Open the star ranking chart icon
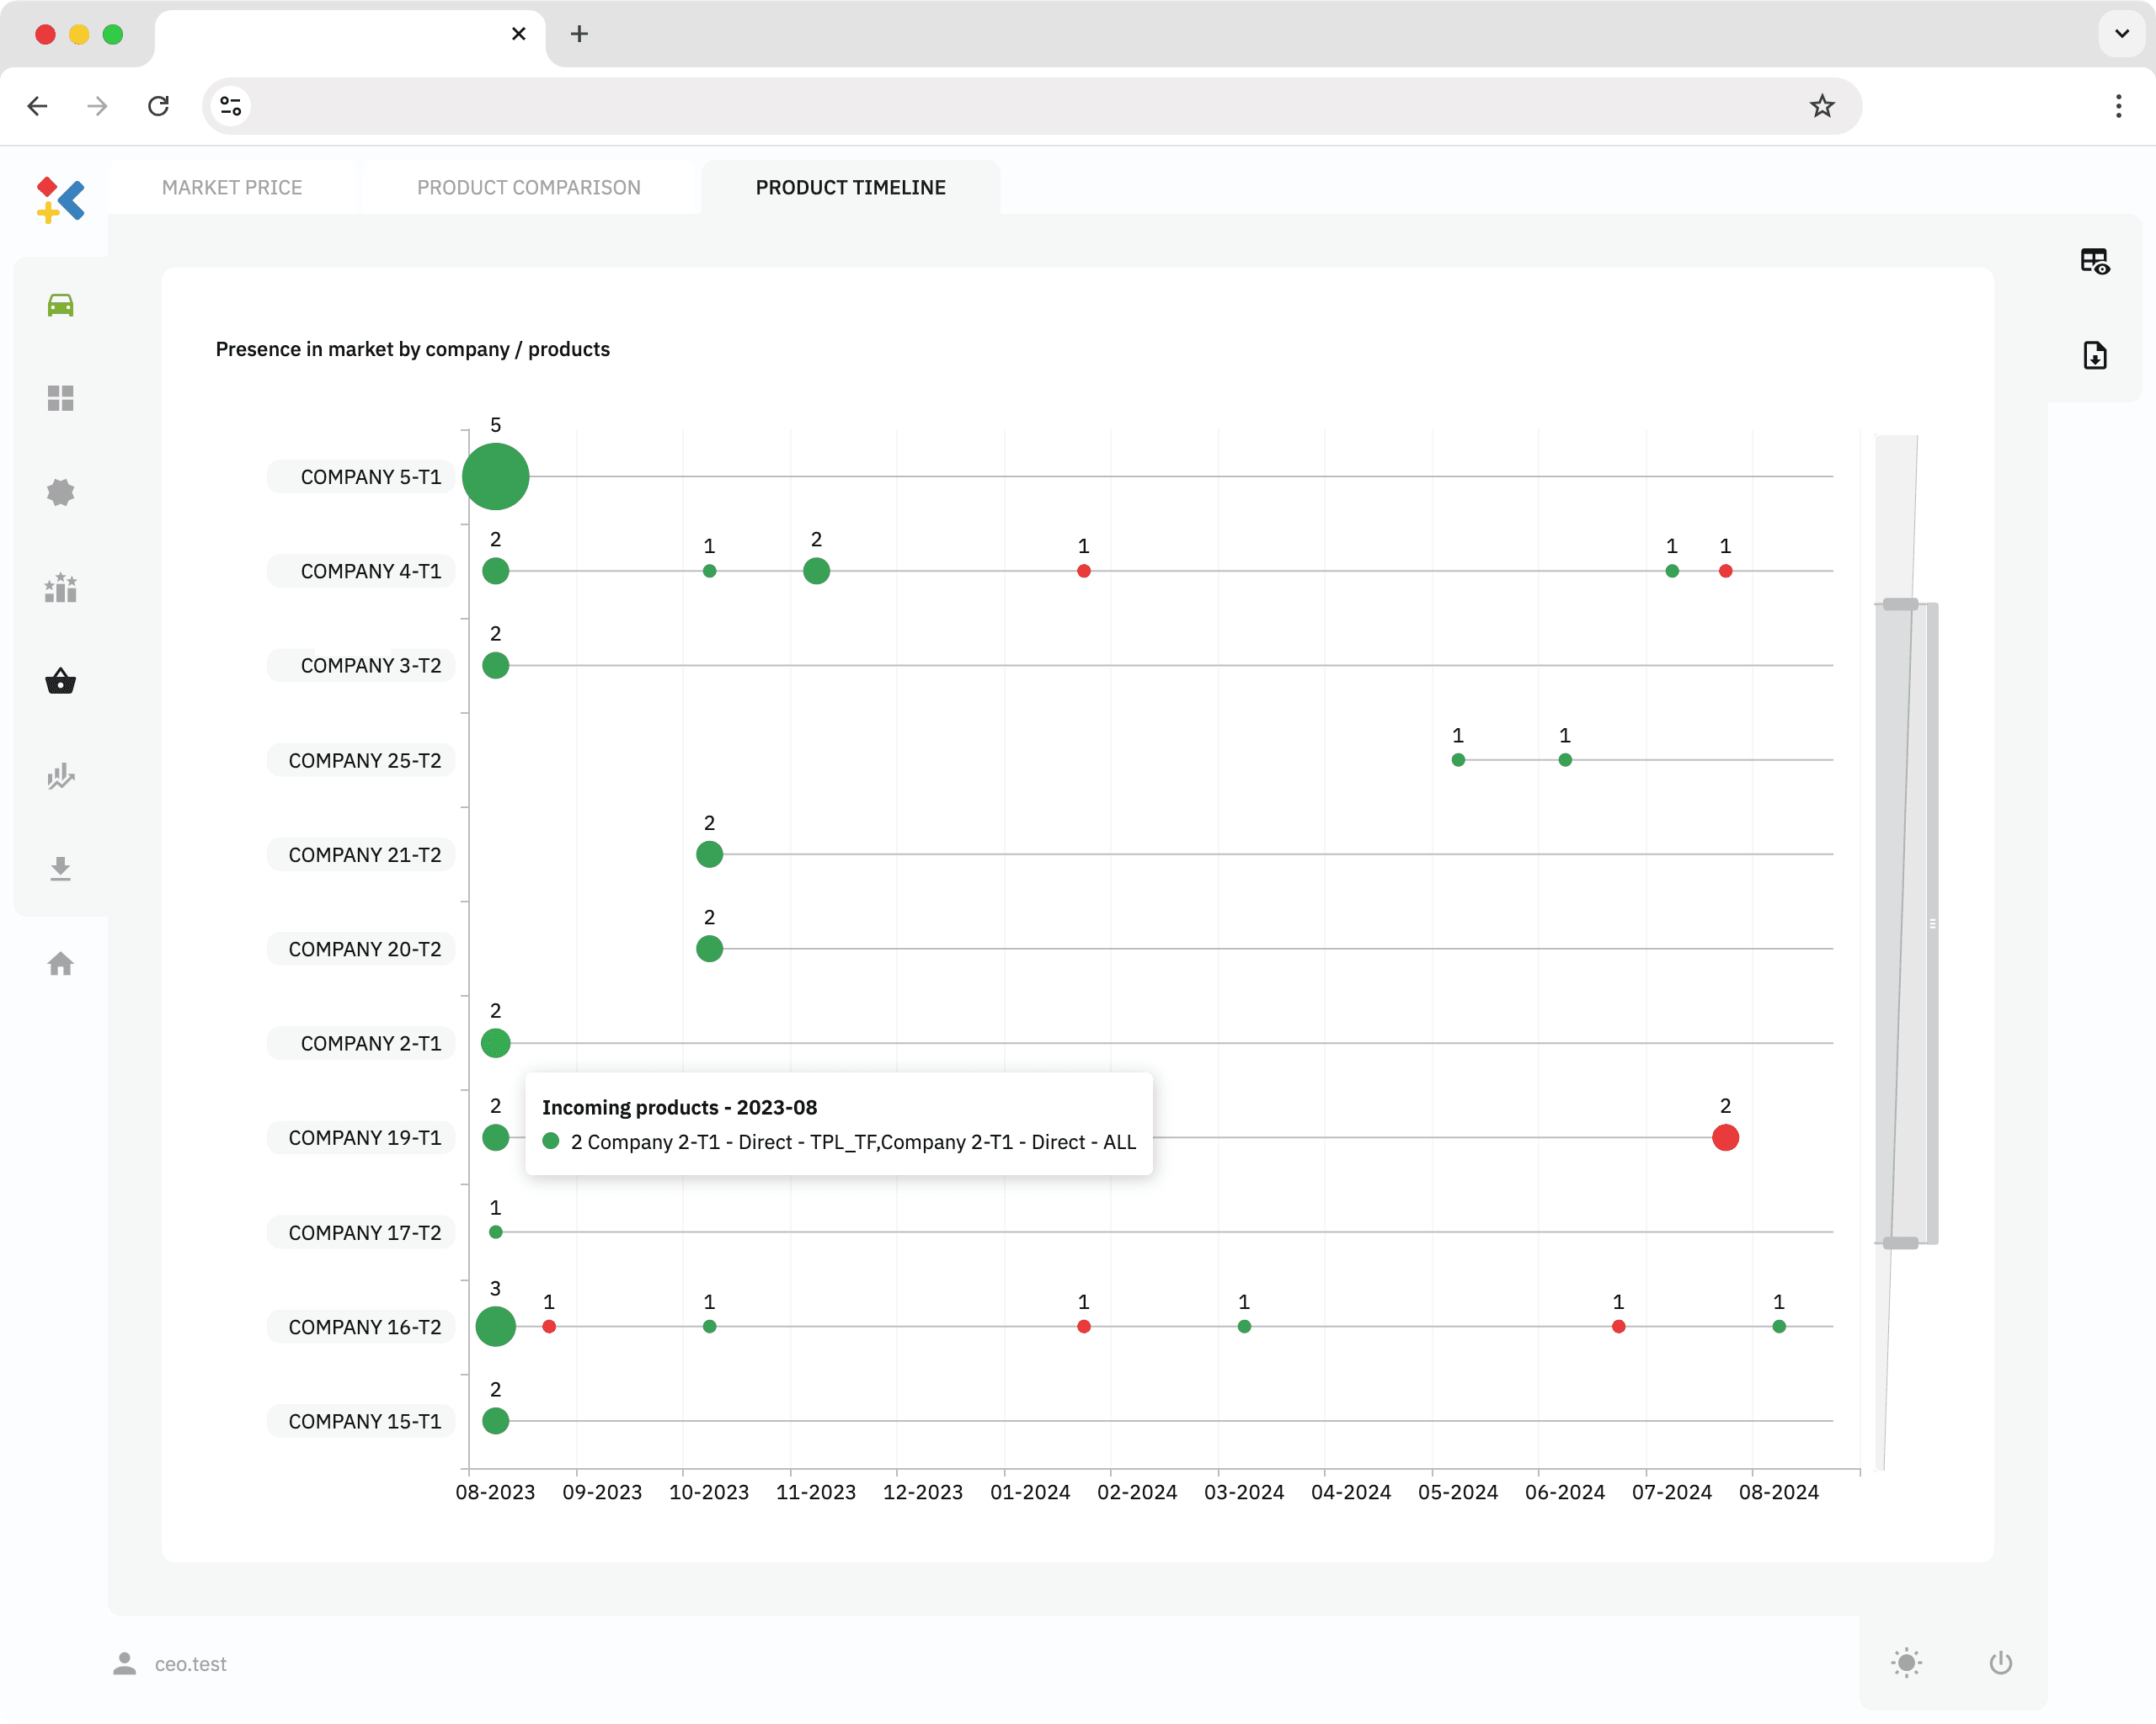 click(60, 588)
